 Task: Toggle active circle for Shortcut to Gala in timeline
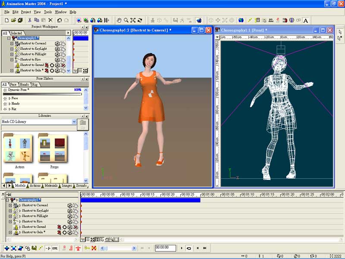pos(64,233)
